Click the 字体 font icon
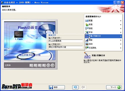 click(87, 32)
